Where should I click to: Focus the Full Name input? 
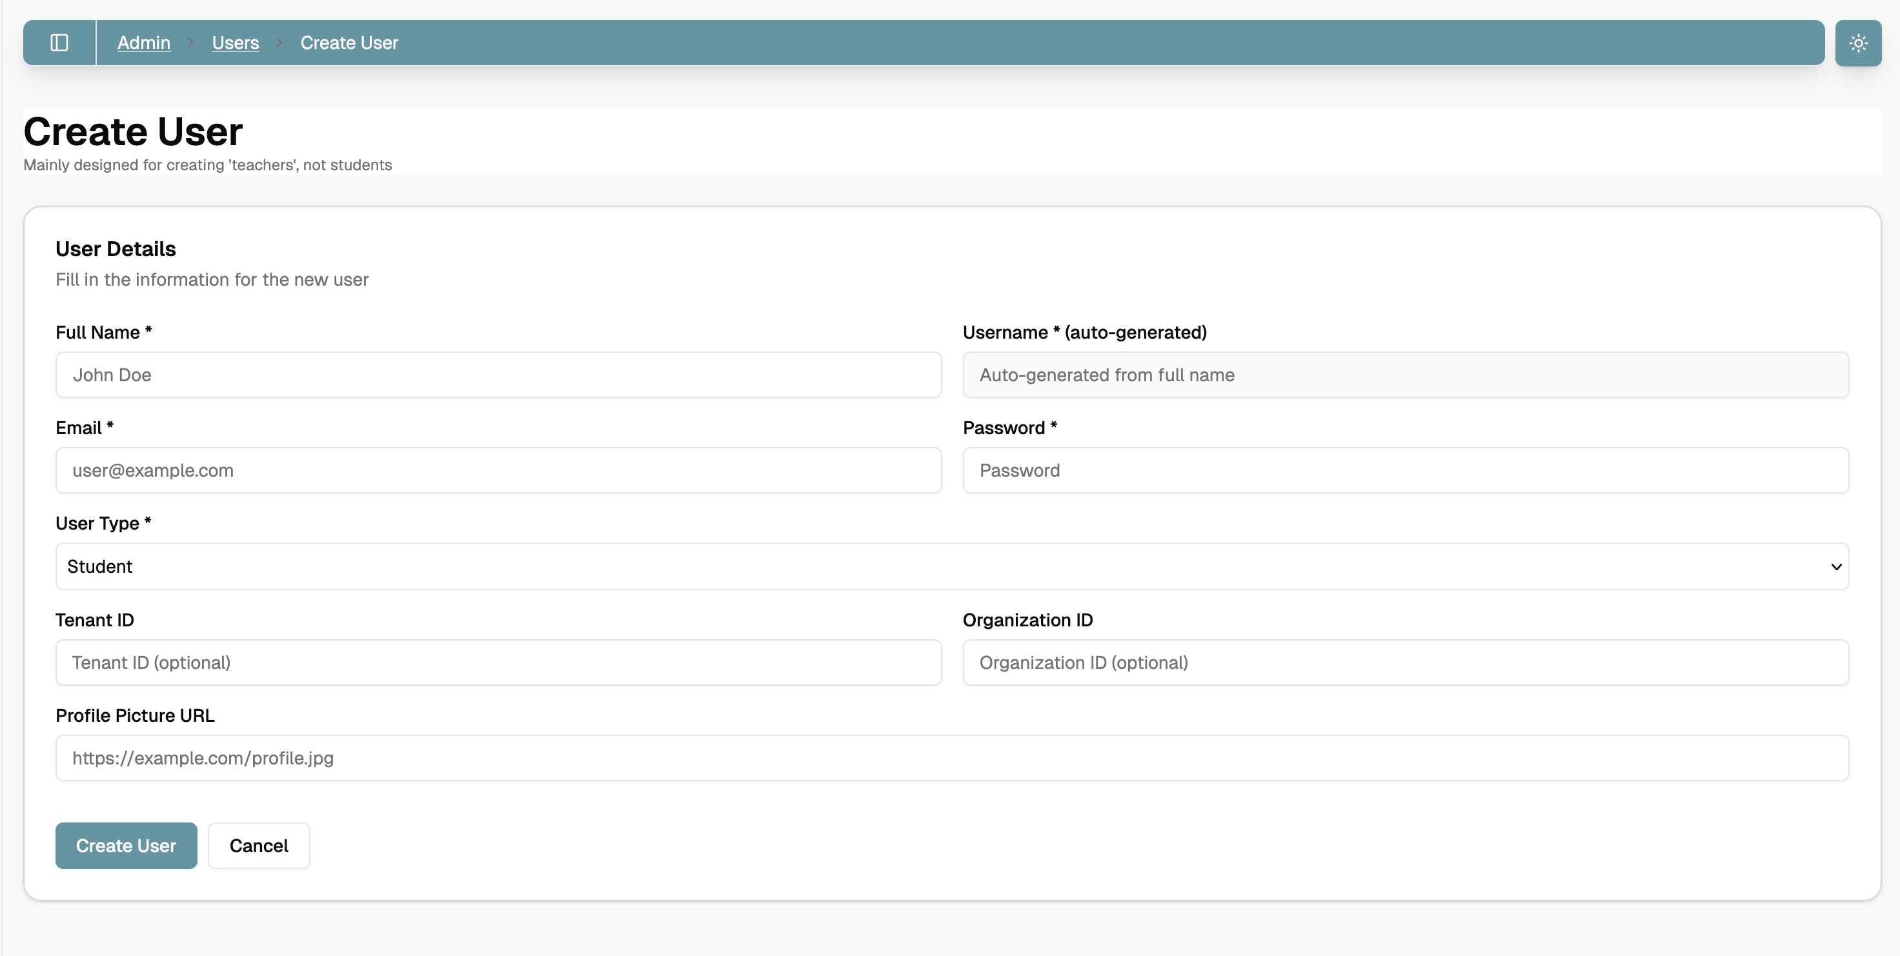499,374
